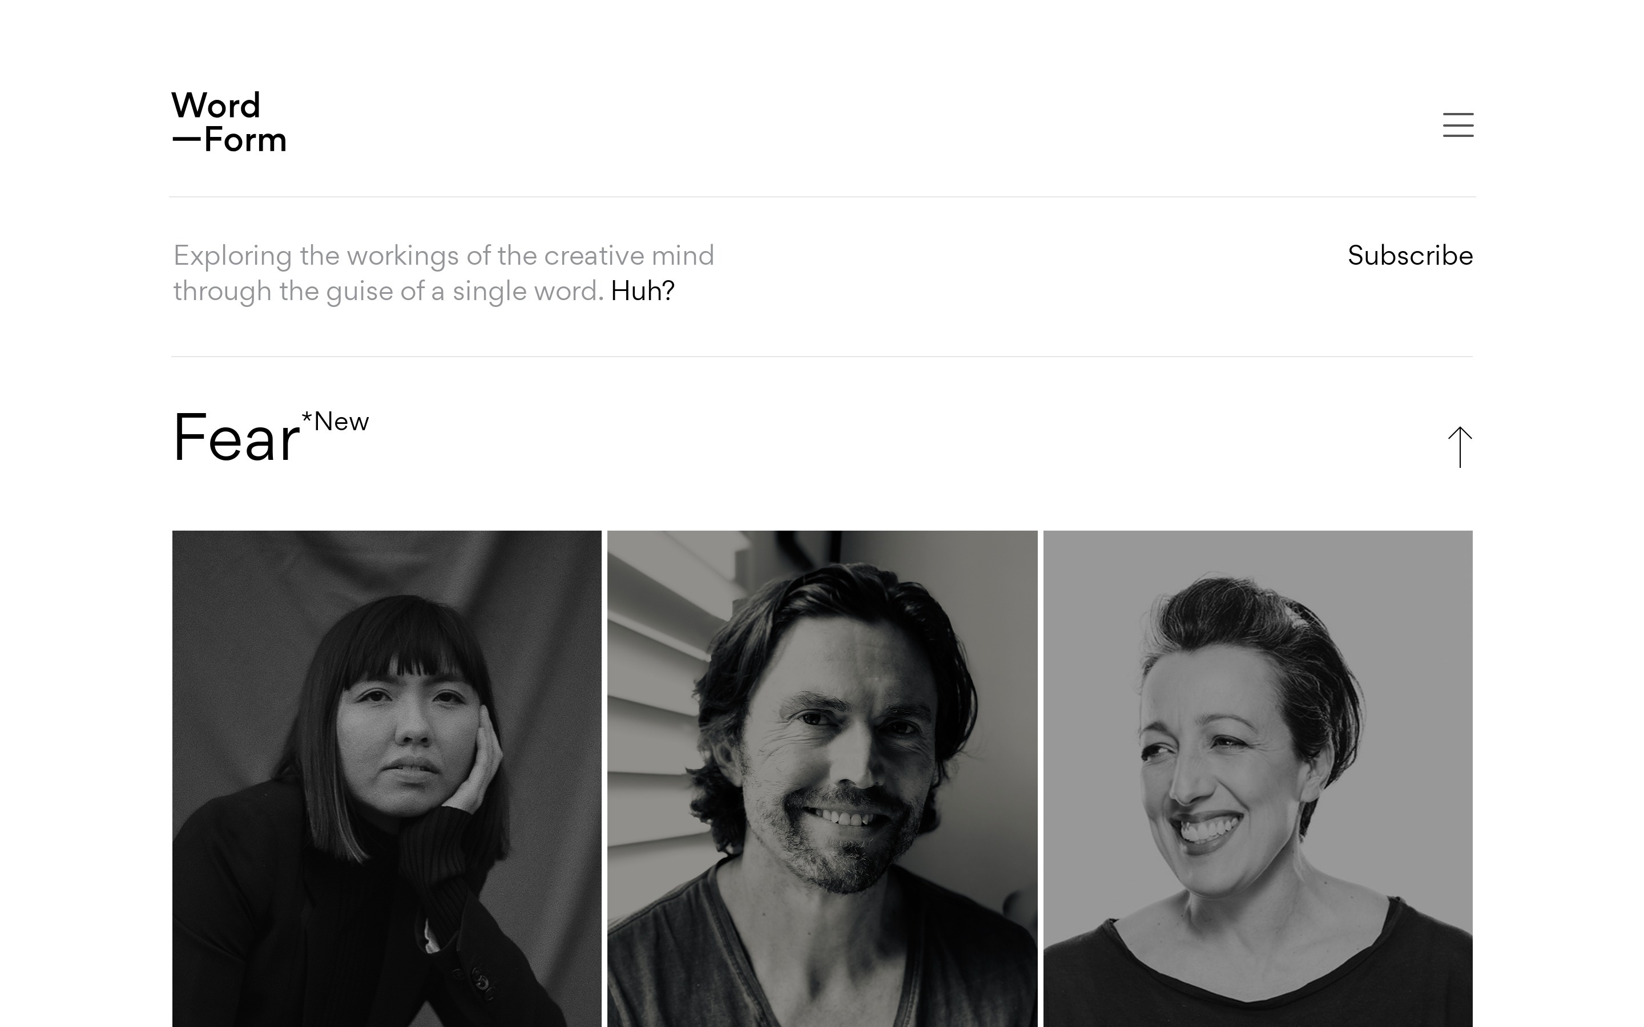1644x1027 pixels.
Task: Click the phrase "creative mind" in tagline
Action: tap(628, 256)
